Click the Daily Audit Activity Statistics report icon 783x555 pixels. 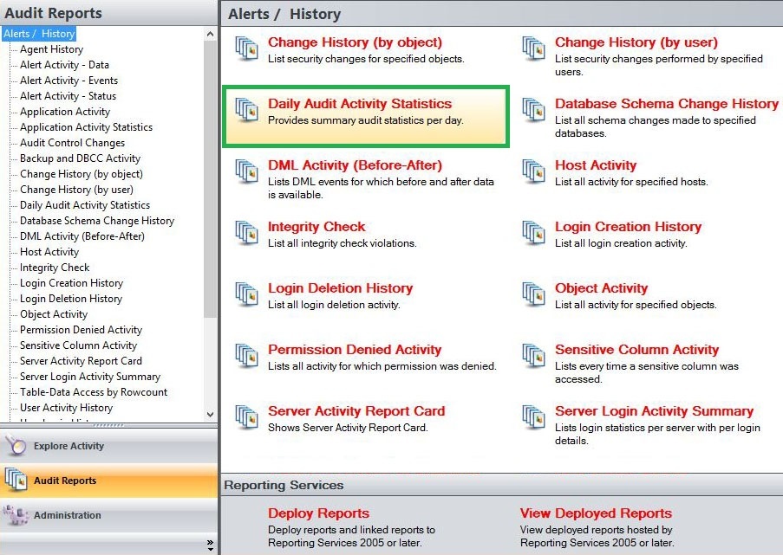(246, 110)
